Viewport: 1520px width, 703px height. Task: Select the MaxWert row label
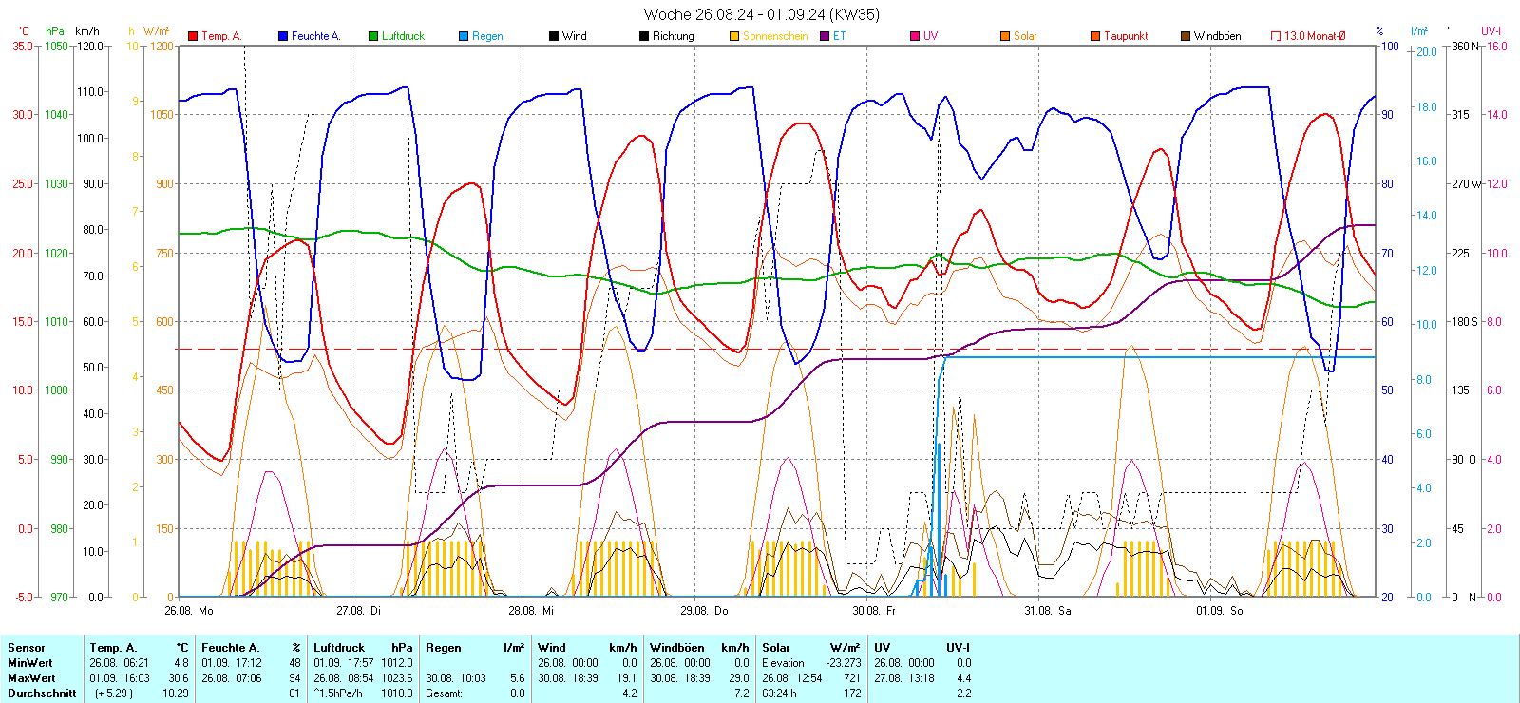31,678
